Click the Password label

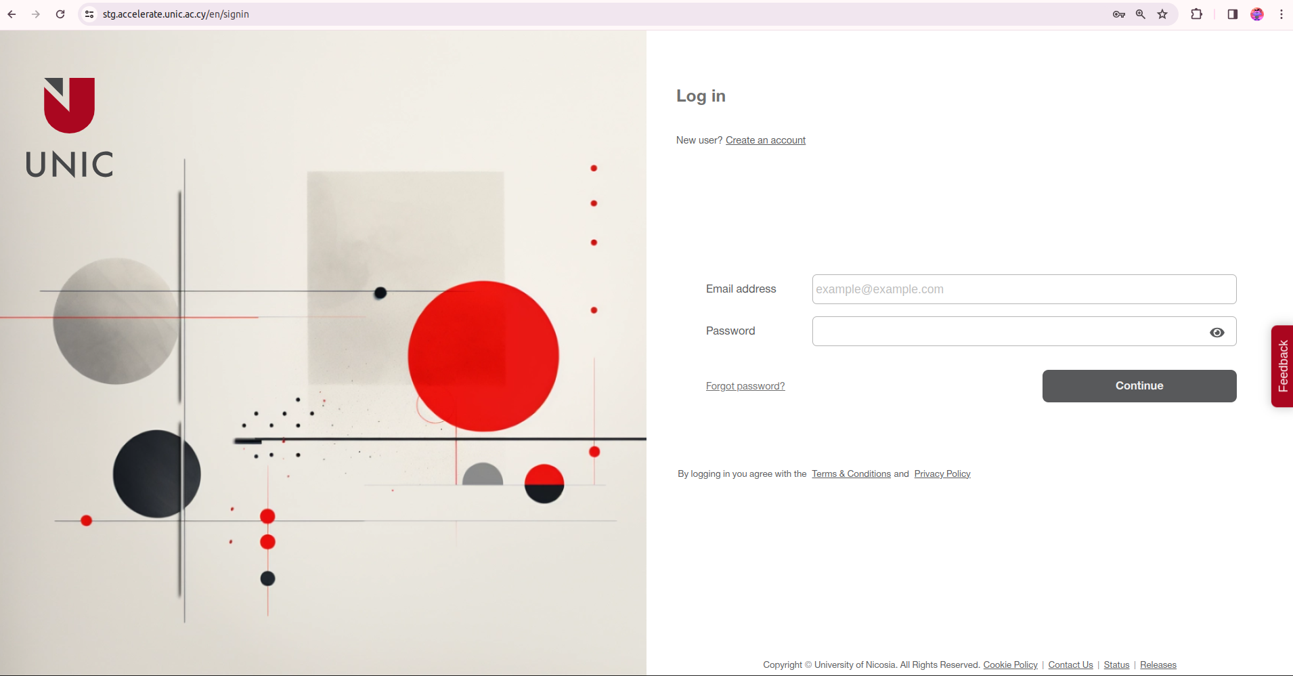point(730,331)
